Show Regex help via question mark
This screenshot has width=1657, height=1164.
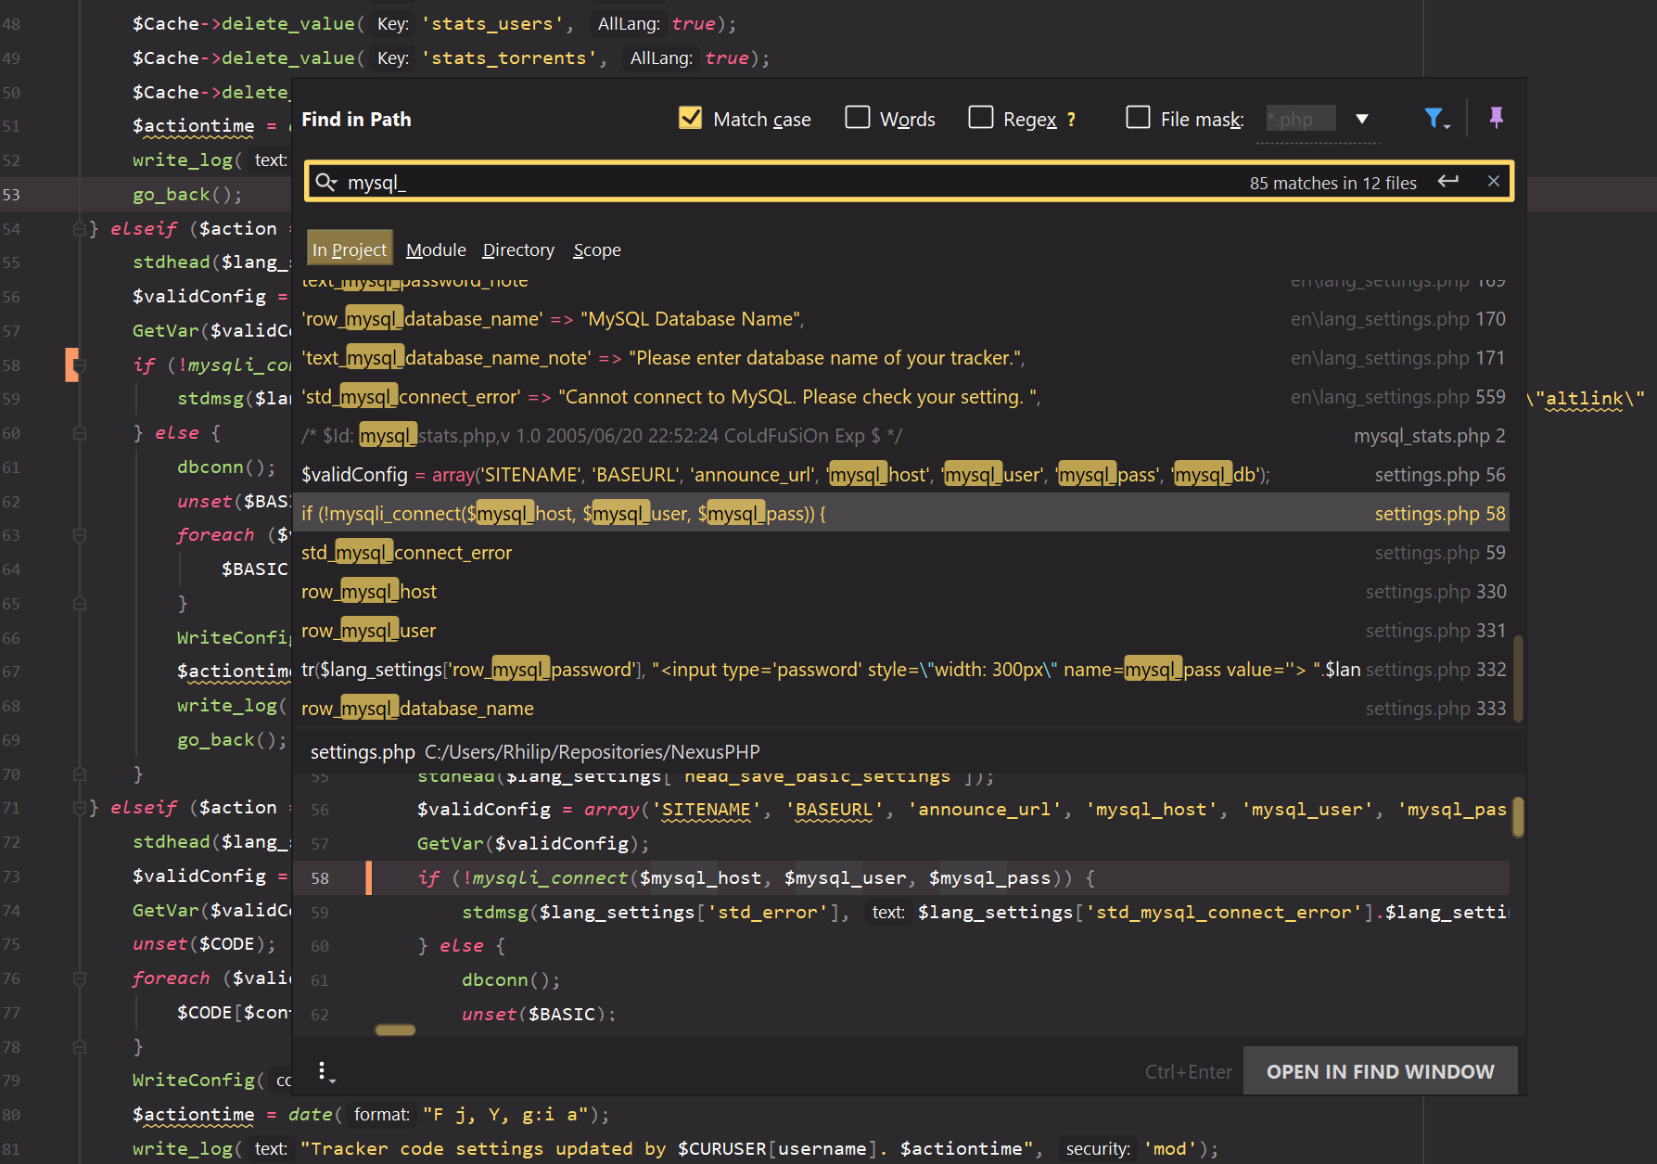click(1071, 120)
